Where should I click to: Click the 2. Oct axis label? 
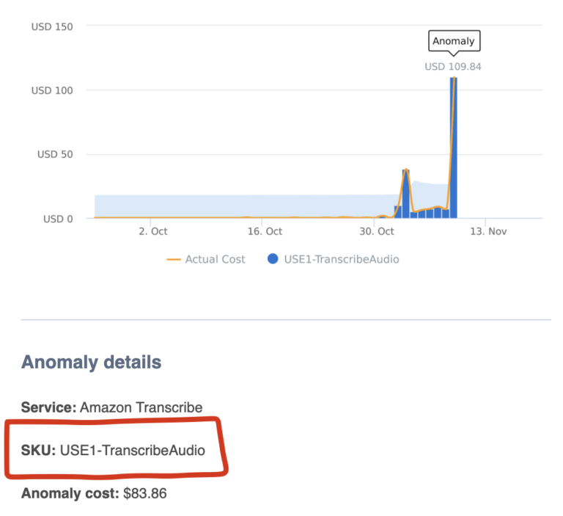(x=153, y=231)
